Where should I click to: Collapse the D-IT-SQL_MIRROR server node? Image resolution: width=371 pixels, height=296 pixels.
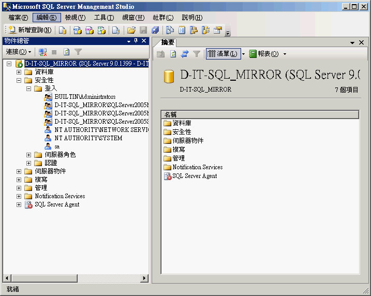(9, 64)
